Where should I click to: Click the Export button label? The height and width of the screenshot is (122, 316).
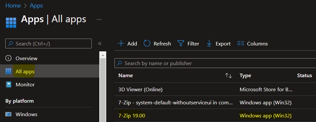pos(223,44)
